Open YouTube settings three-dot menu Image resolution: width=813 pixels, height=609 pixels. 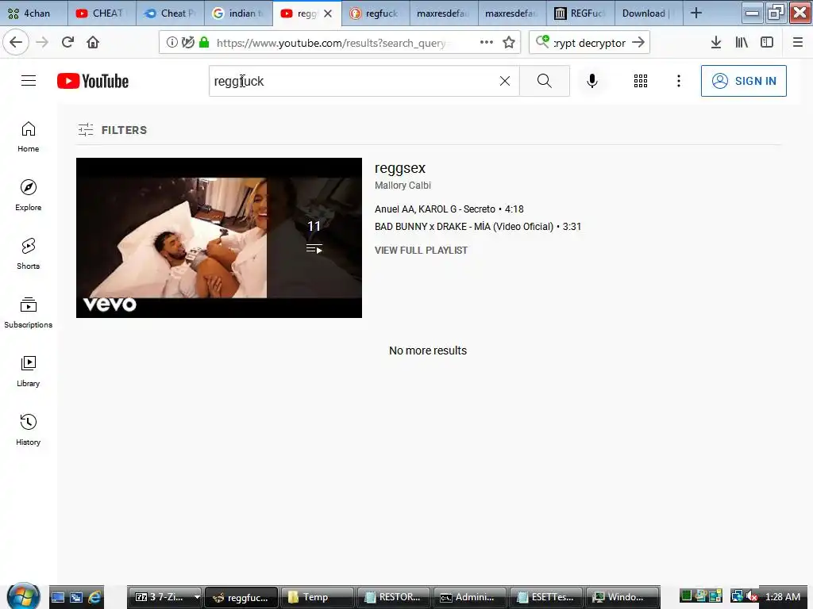[678, 81]
